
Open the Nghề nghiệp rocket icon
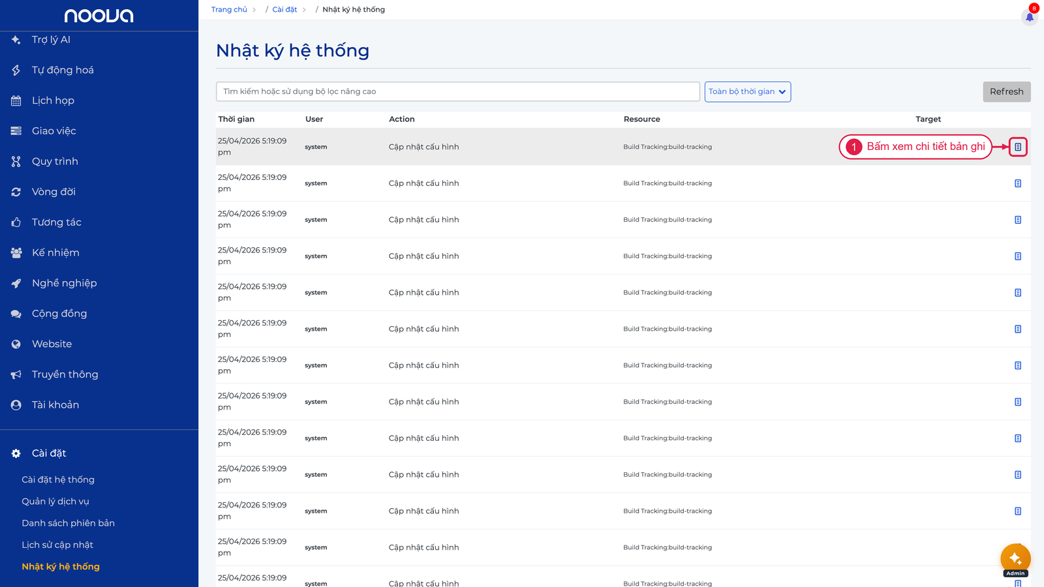click(x=16, y=283)
